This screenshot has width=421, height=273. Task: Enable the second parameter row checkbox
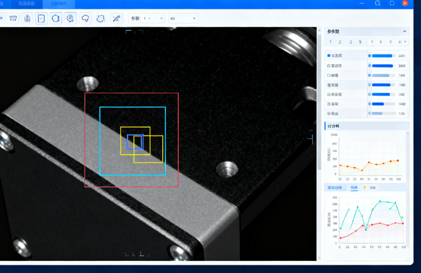[329, 65]
